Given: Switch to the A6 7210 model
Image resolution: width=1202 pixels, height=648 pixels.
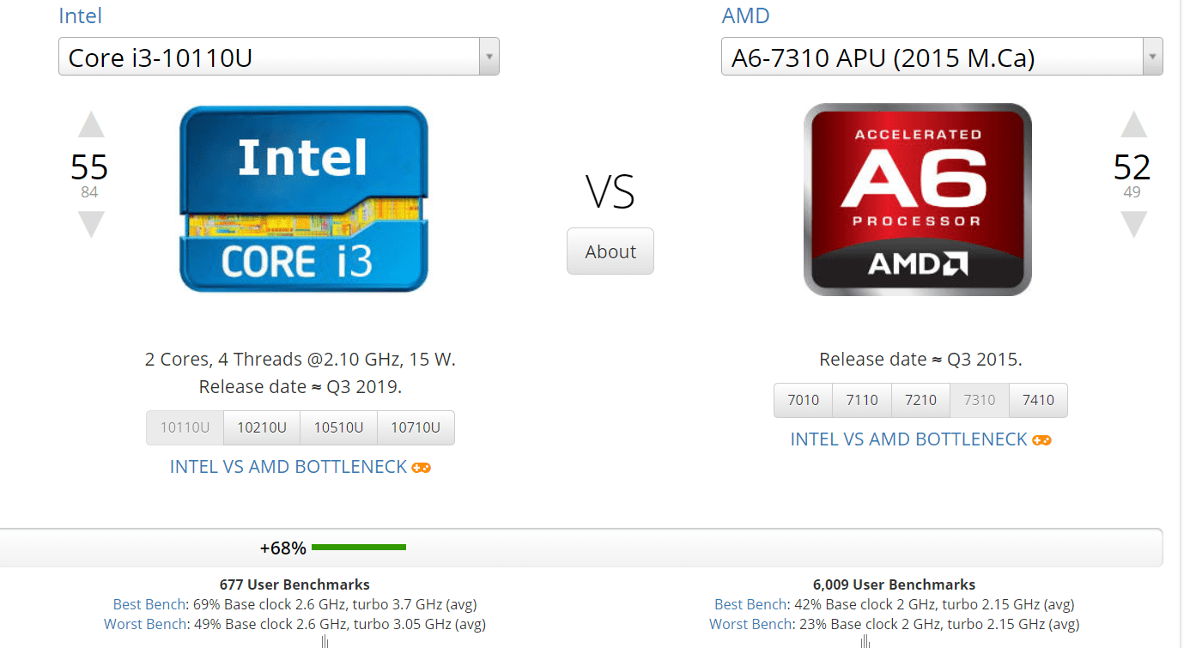Looking at the screenshot, I should [920, 400].
